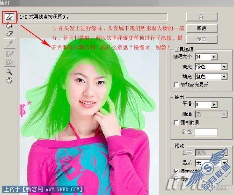
Task: Click the 预览 (Preview) button
Action: 202,39
